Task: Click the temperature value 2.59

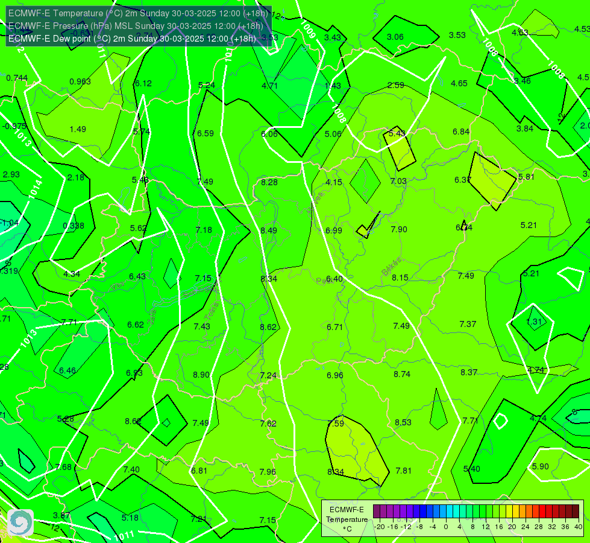Action: coord(396,85)
